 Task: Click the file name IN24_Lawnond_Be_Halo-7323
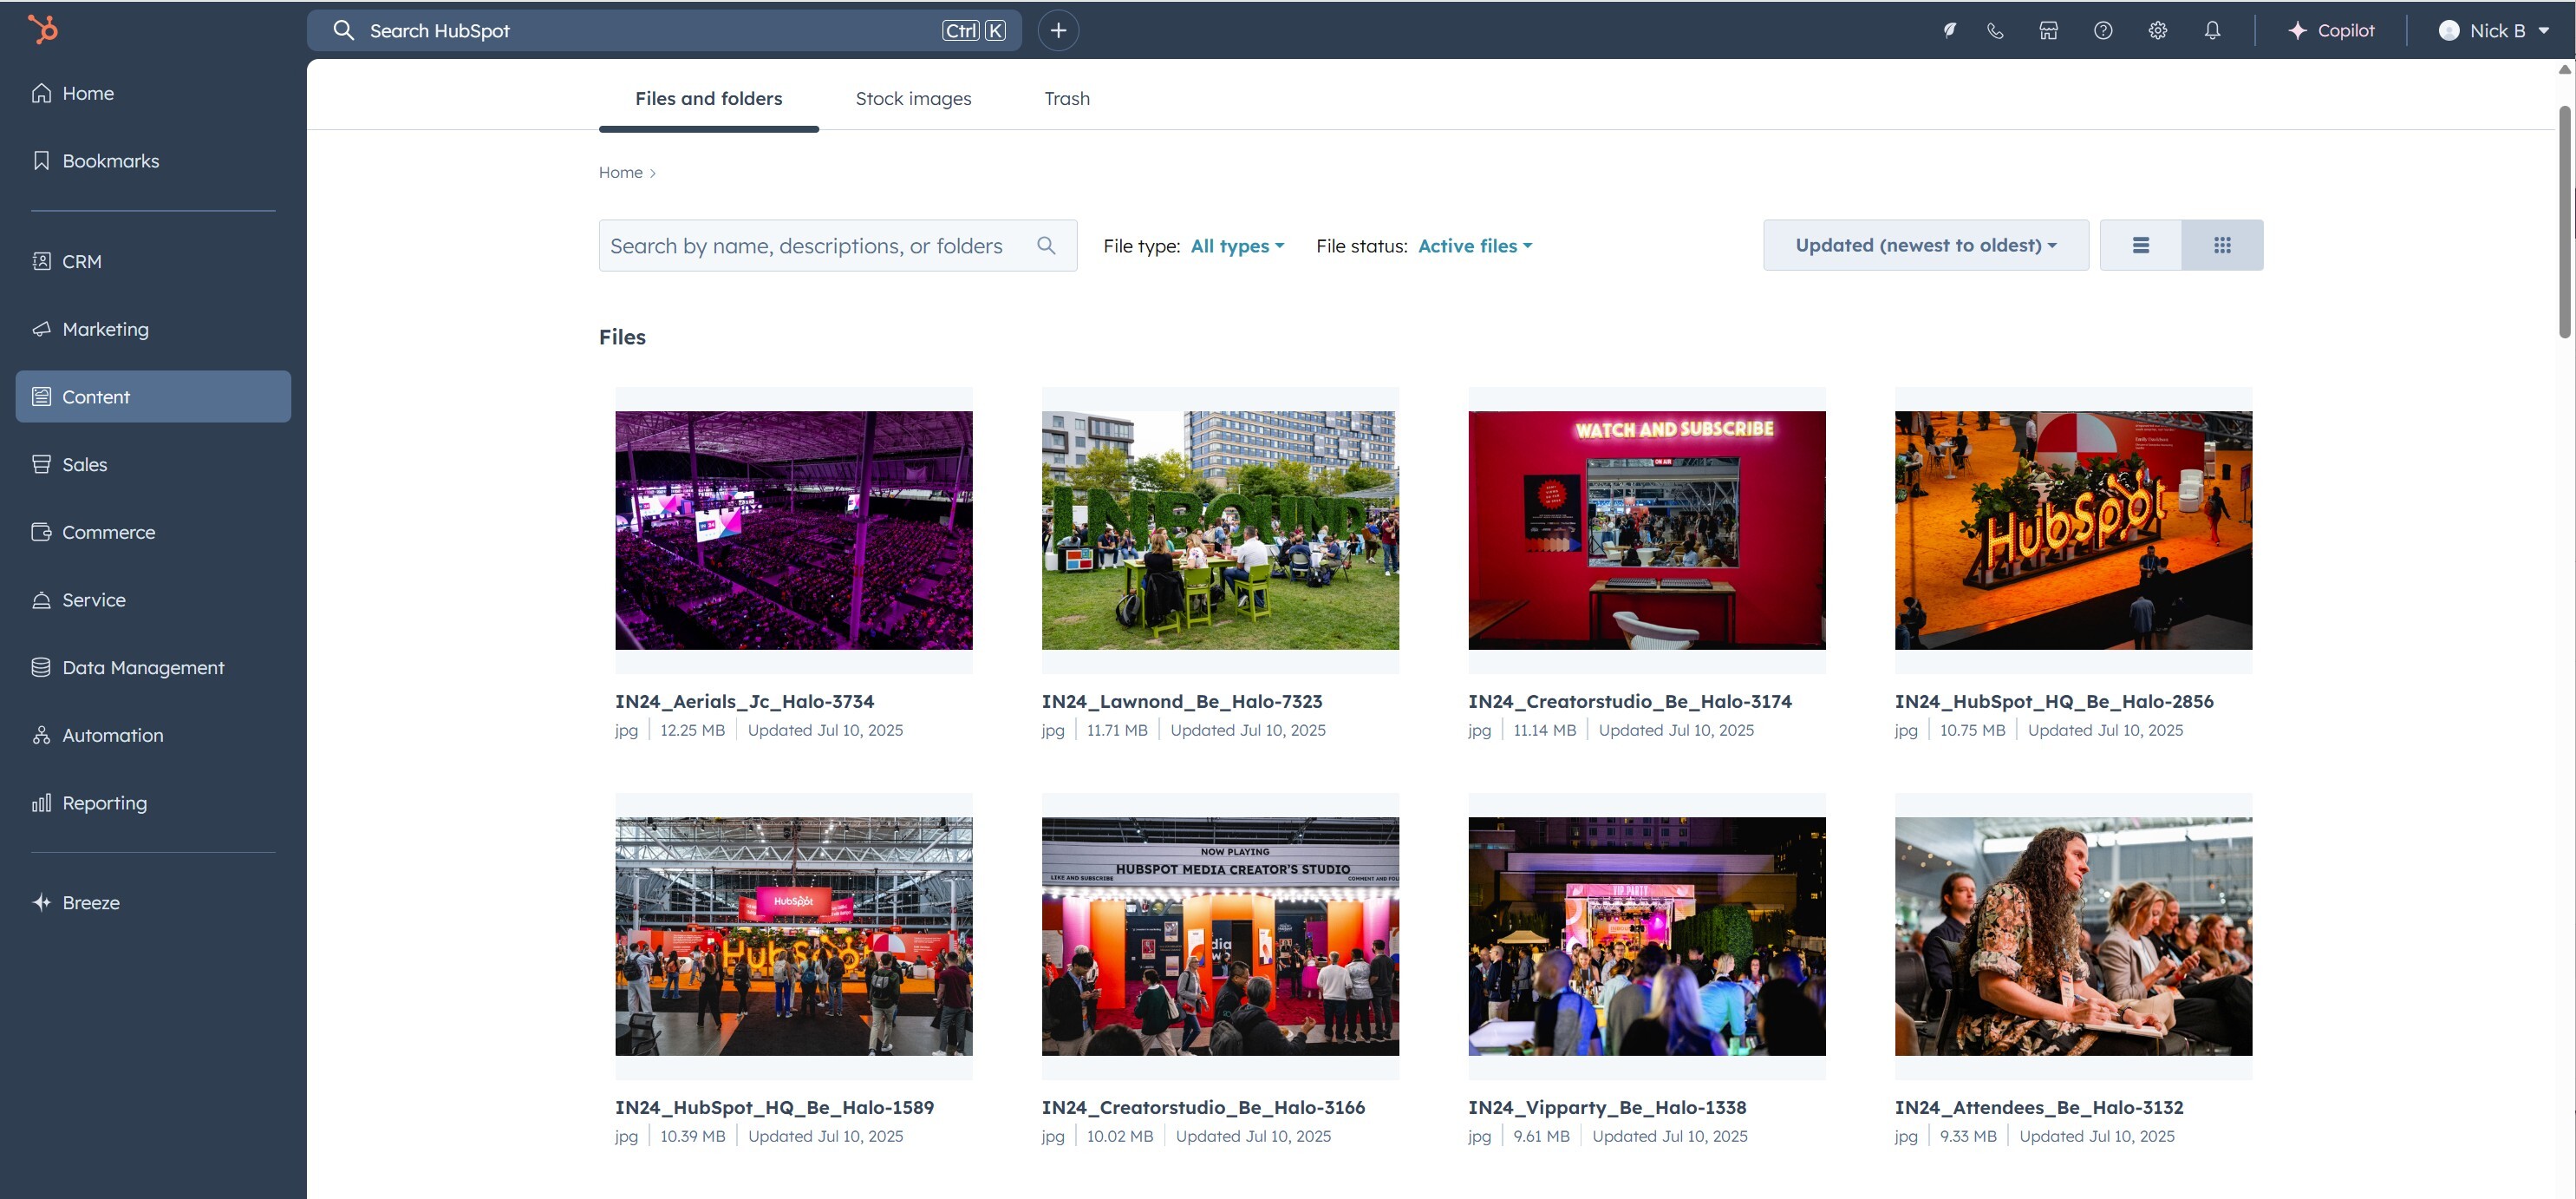pos(1182,702)
